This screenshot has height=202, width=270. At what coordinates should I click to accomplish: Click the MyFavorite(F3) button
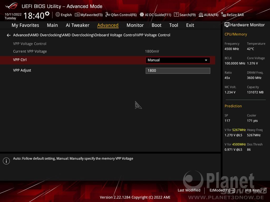[89, 15]
